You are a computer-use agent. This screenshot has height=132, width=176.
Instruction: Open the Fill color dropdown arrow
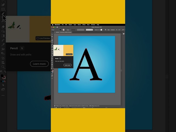[x=62, y=30]
